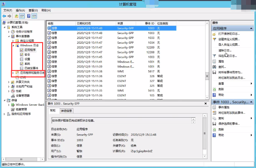Click Task Scheduler clock icon in tree
256x168 pixels.
tap(13, 32)
